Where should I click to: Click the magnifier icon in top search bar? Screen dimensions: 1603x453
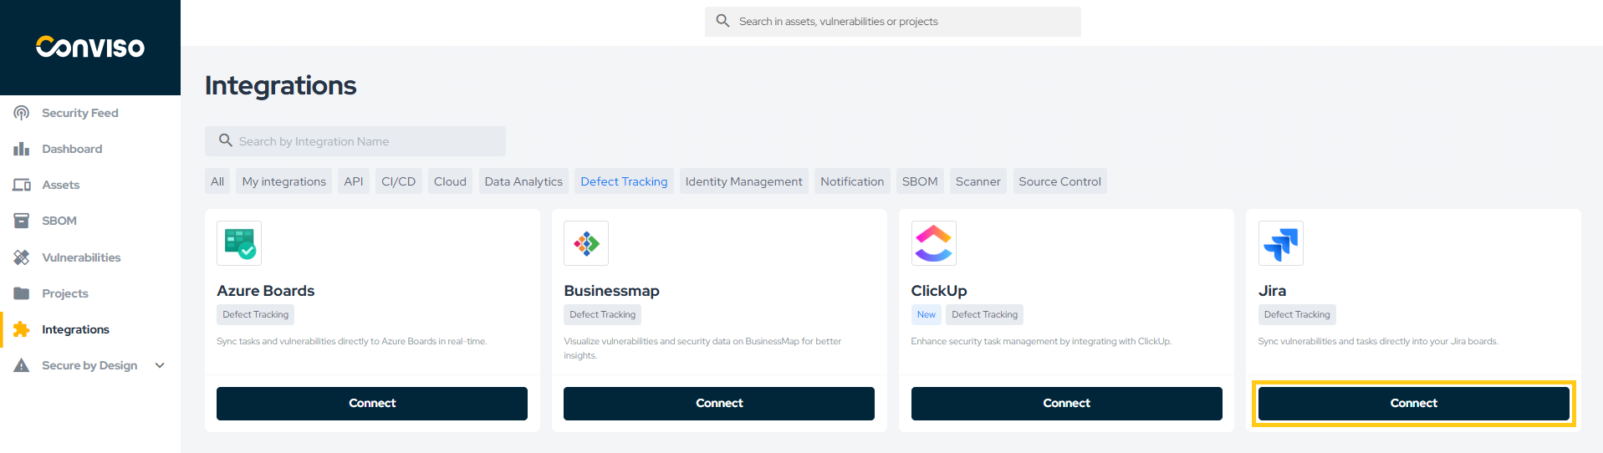pyautogui.click(x=723, y=21)
